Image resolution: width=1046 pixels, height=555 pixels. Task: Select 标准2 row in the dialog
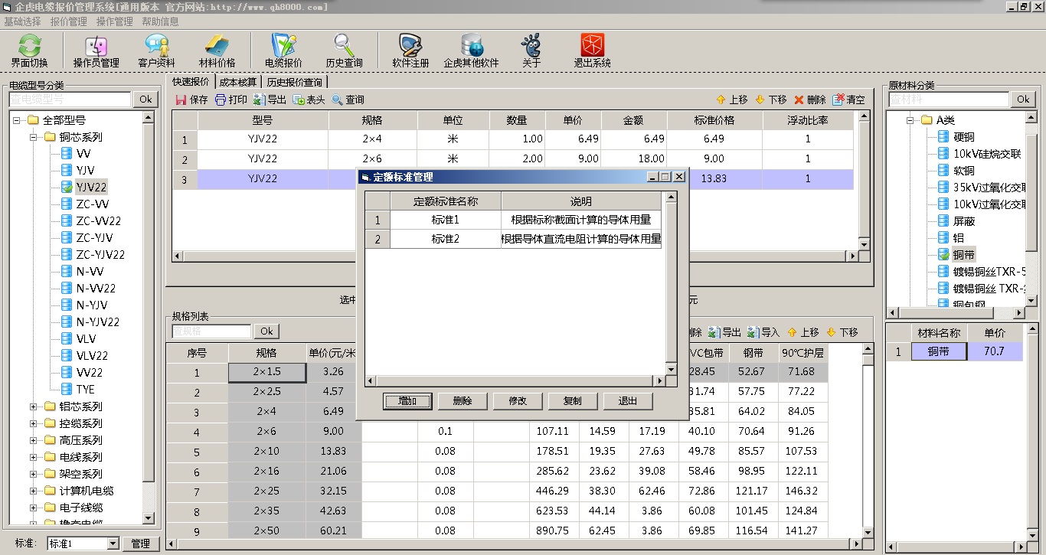(x=513, y=239)
